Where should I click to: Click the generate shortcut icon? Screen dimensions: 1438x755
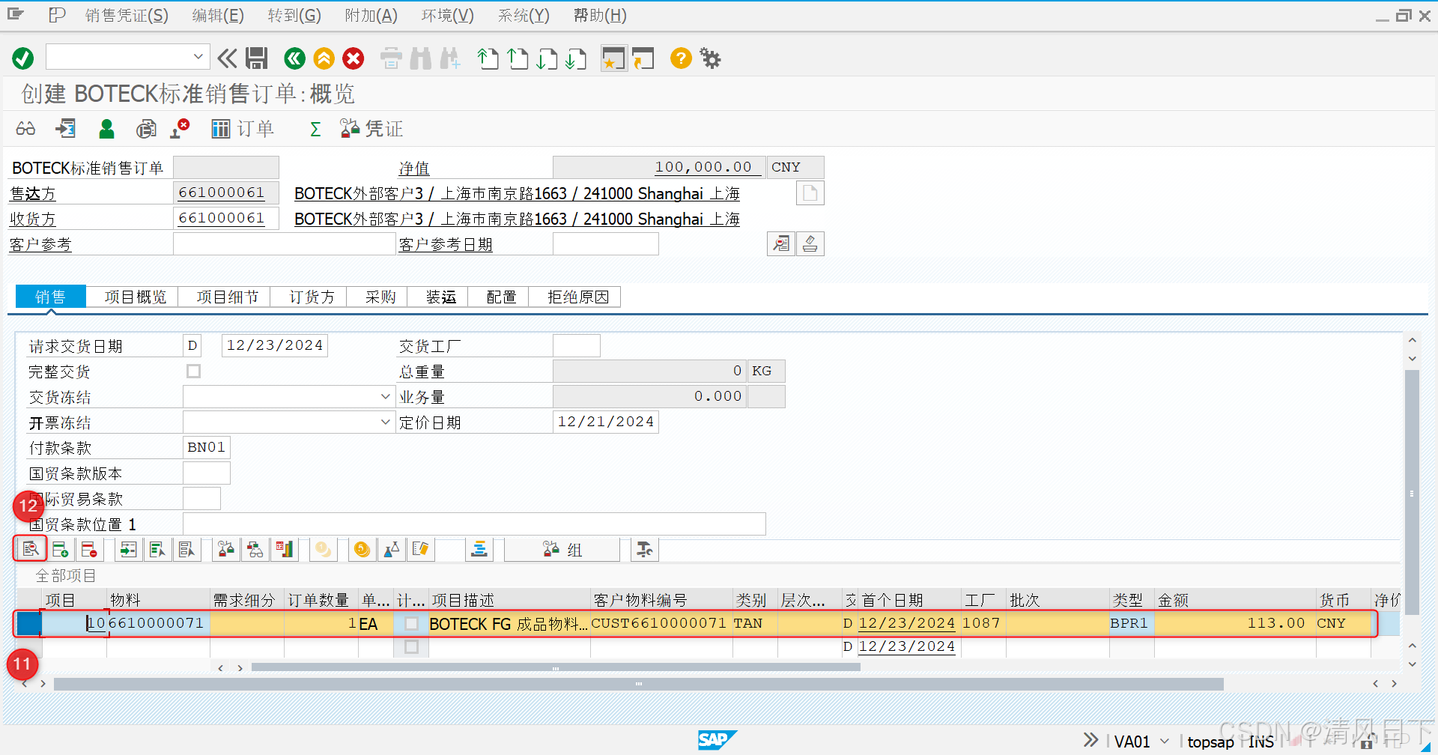pyautogui.click(x=643, y=58)
